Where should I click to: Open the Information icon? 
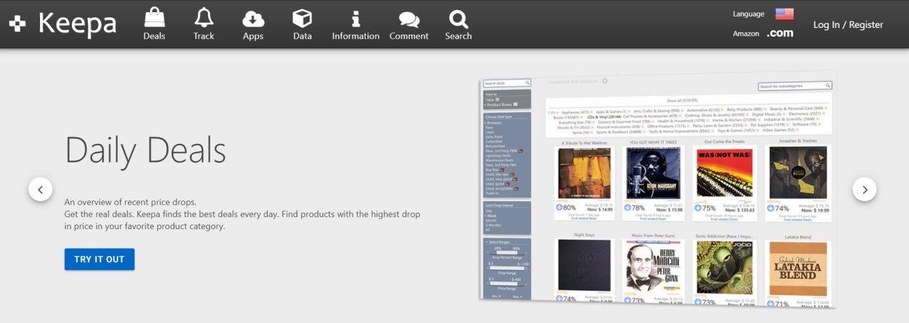click(x=355, y=18)
